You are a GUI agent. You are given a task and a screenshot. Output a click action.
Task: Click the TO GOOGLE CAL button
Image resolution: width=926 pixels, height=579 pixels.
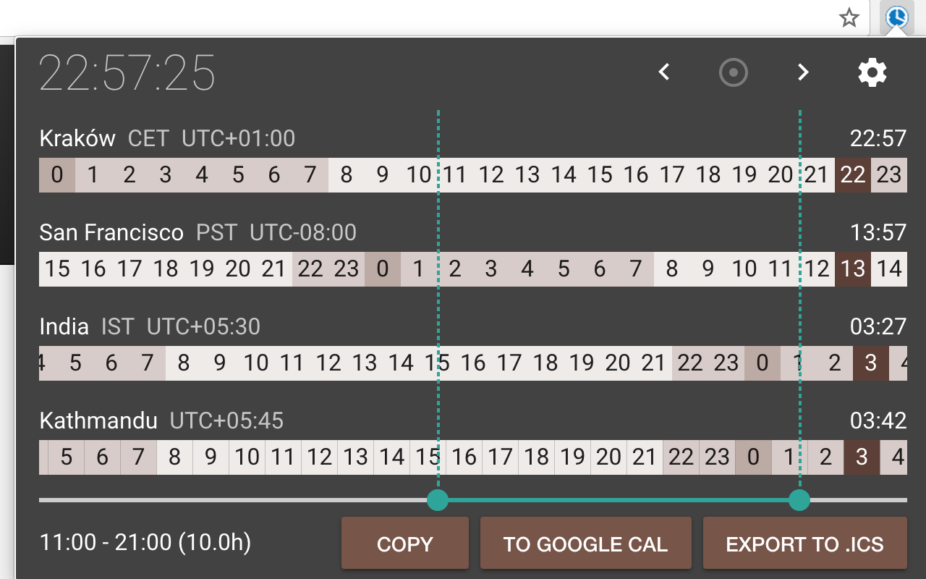[x=585, y=544]
